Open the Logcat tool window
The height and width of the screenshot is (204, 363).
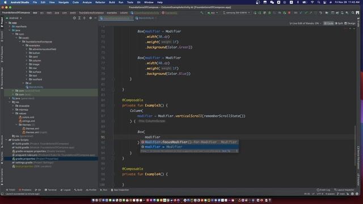point(66,190)
